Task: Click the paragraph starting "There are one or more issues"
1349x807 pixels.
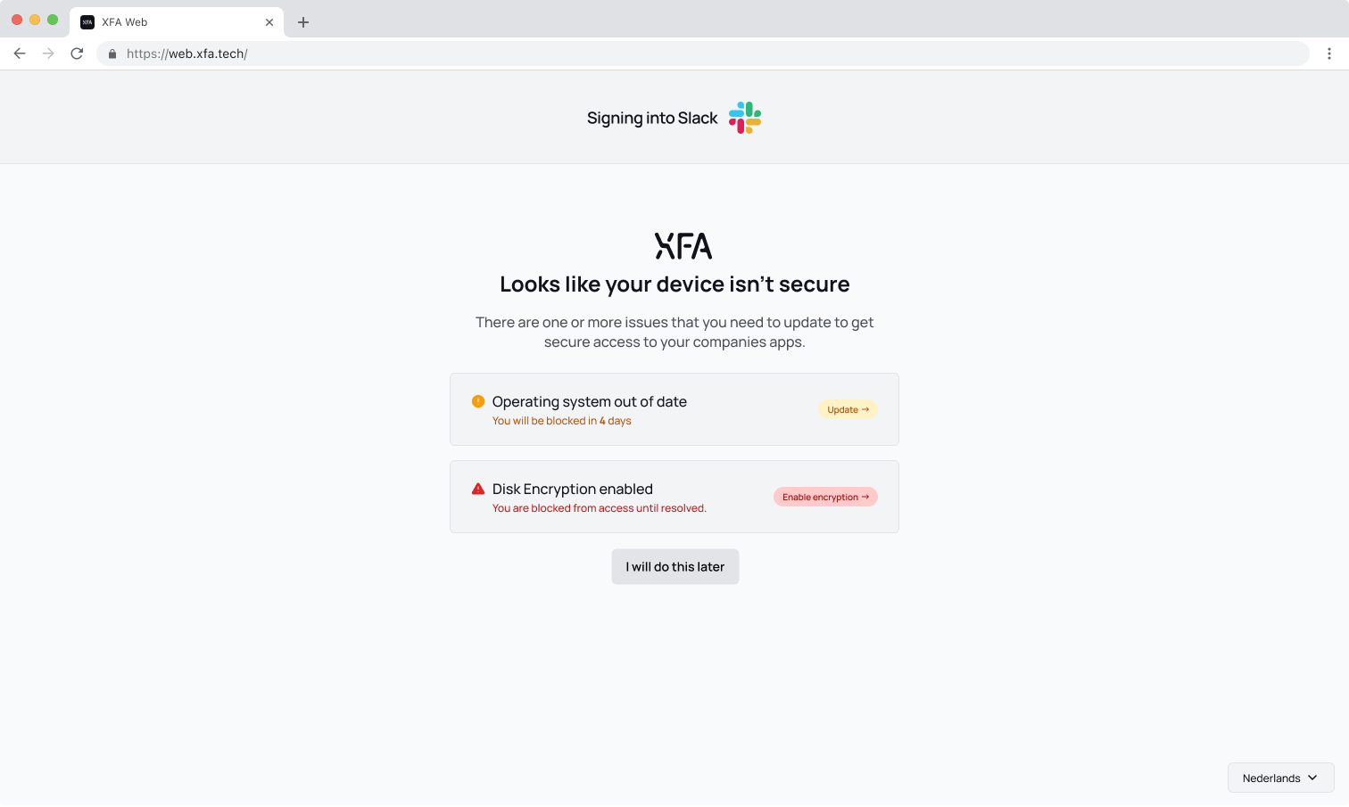Action: pos(674,332)
